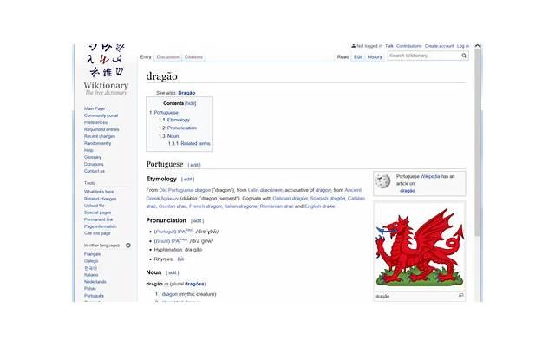Open the red dragon image thumbnail
The width and height of the screenshot is (555, 347).
tap(419, 246)
